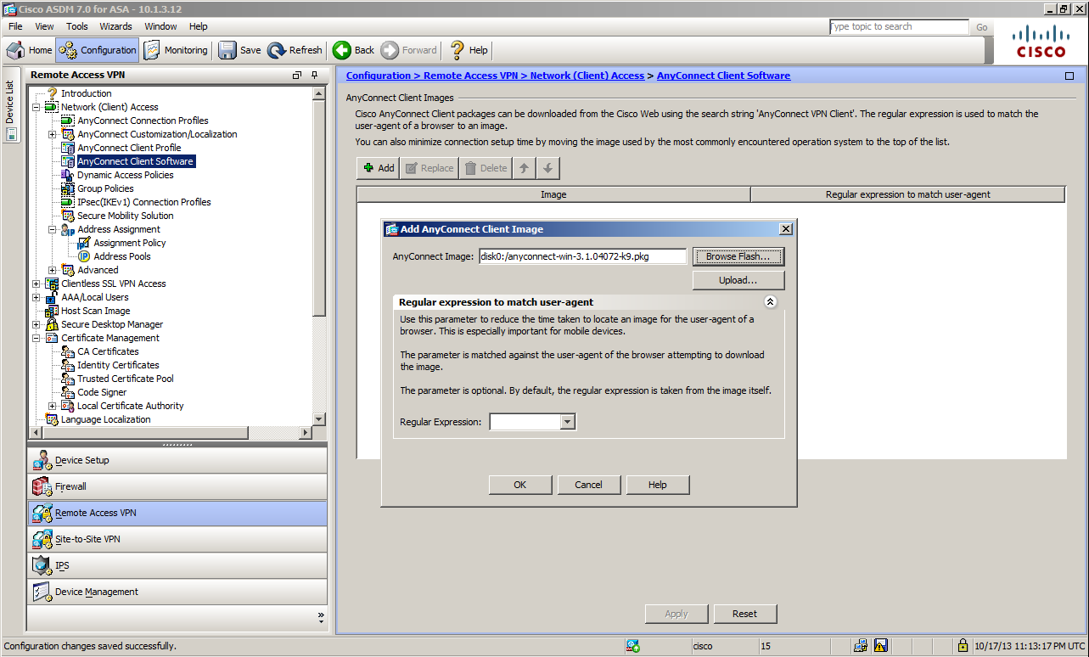
Task: Expand the Advanced tree node
Action: (x=53, y=270)
